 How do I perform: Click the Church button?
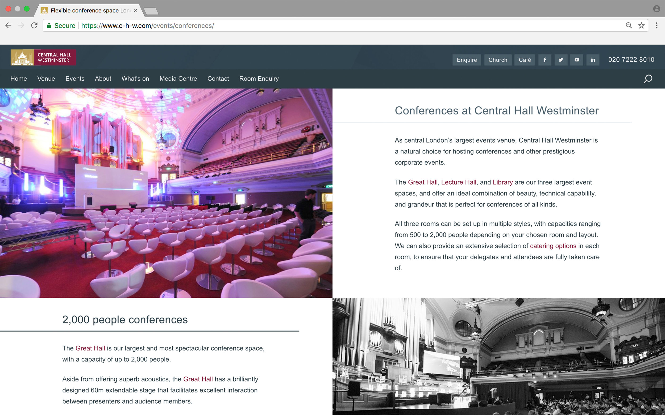(498, 60)
